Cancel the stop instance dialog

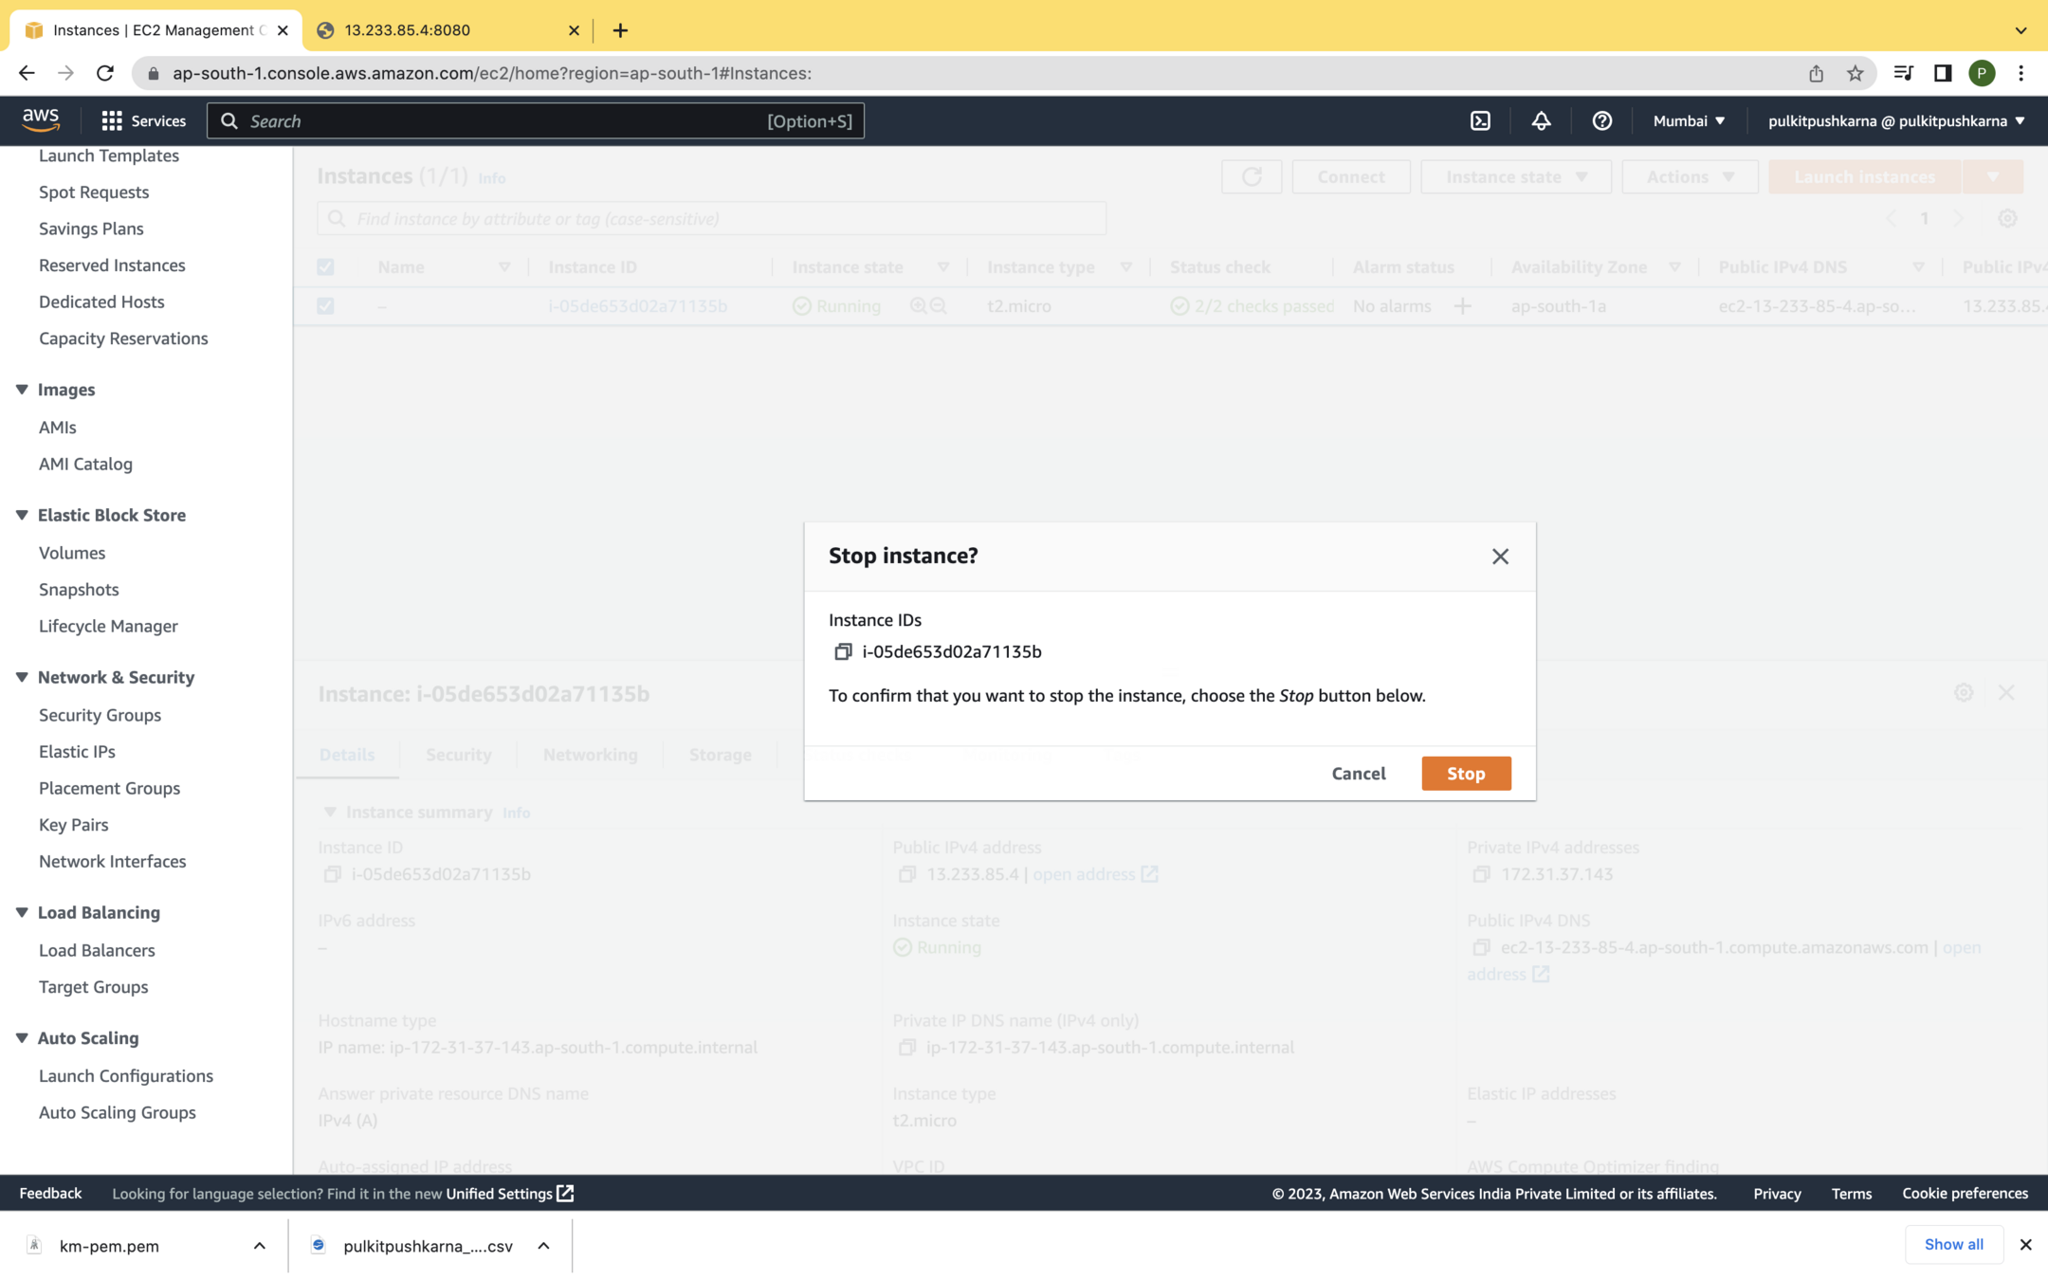coord(1358,774)
